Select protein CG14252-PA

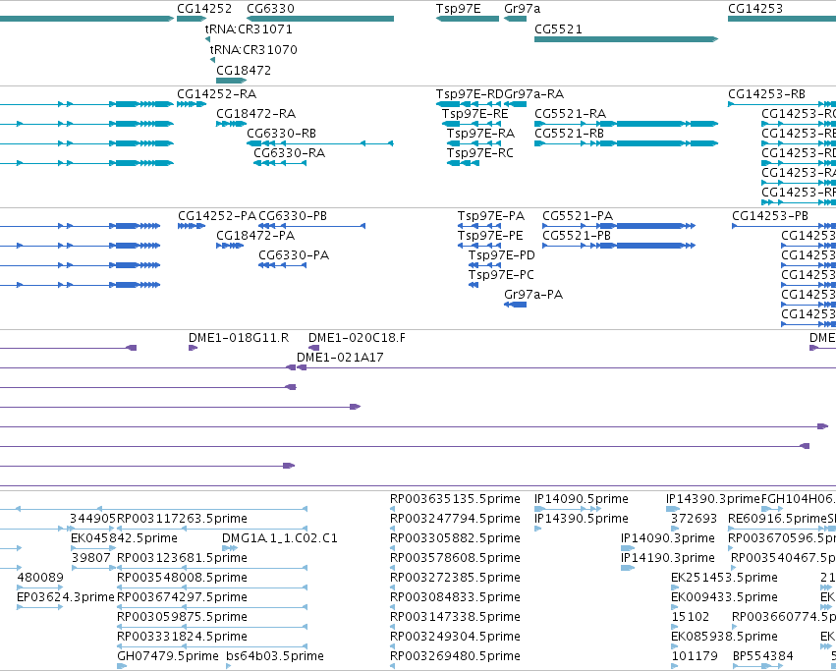pyautogui.click(x=217, y=216)
